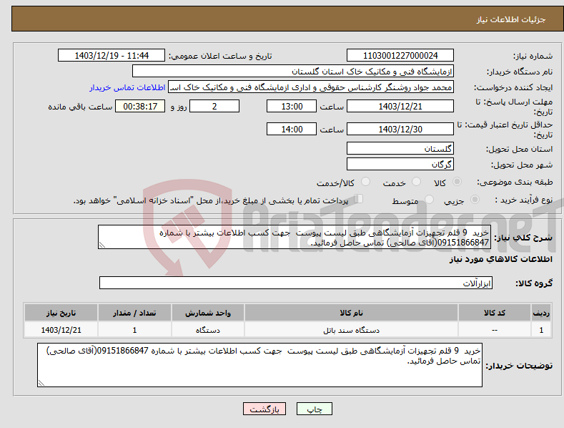564x428 pixels.
Task: Toggle the اسناد خزانه اسلامی payment checkbox
Action: [x=359, y=199]
